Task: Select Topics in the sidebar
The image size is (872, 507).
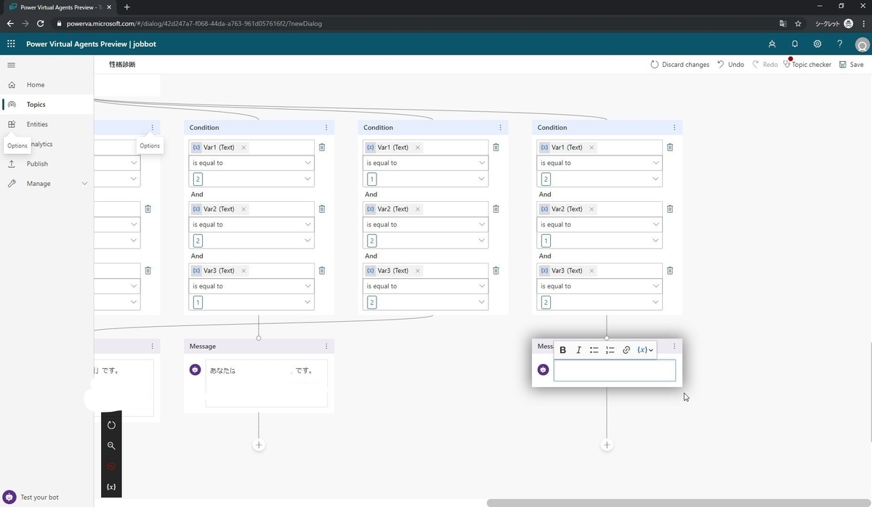Action: 36,105
